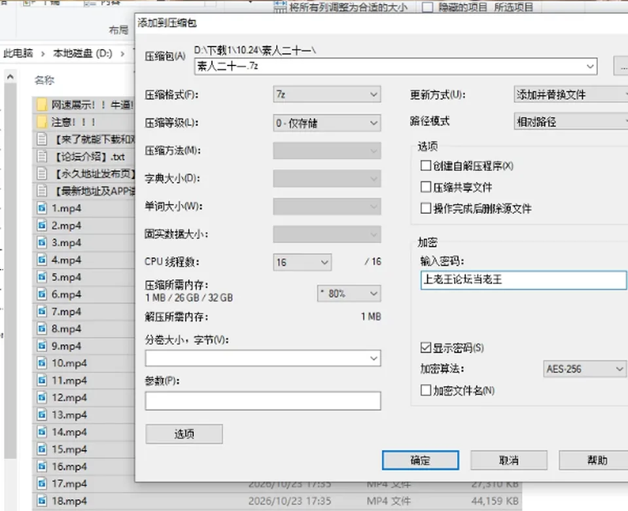
Task: Click the 帮助 button
Action: tap(594, 460)
